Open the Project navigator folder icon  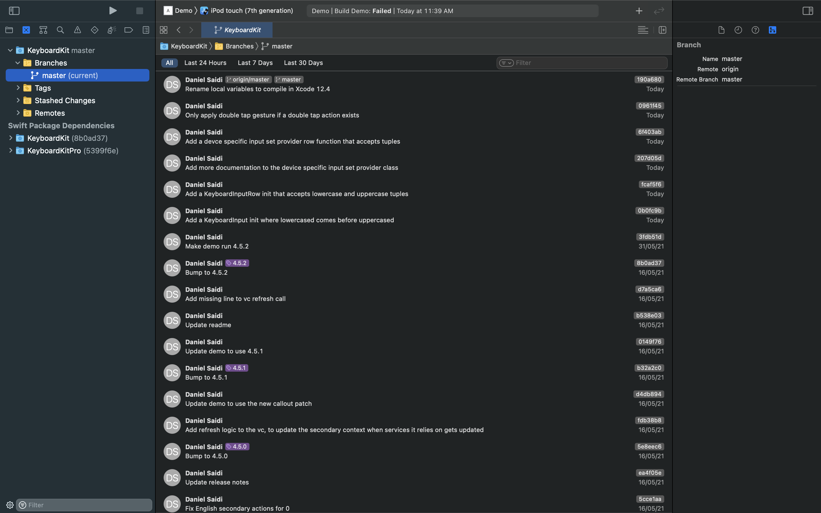click(x=9, y=30)
